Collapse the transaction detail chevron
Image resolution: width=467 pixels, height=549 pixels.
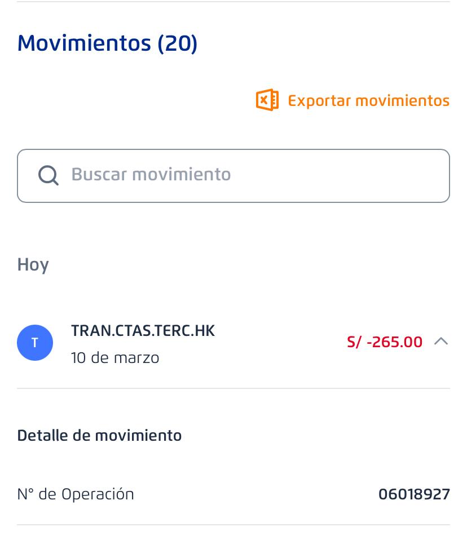pos(441,342)
